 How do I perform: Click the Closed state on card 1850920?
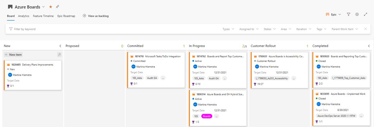point(322,61)
